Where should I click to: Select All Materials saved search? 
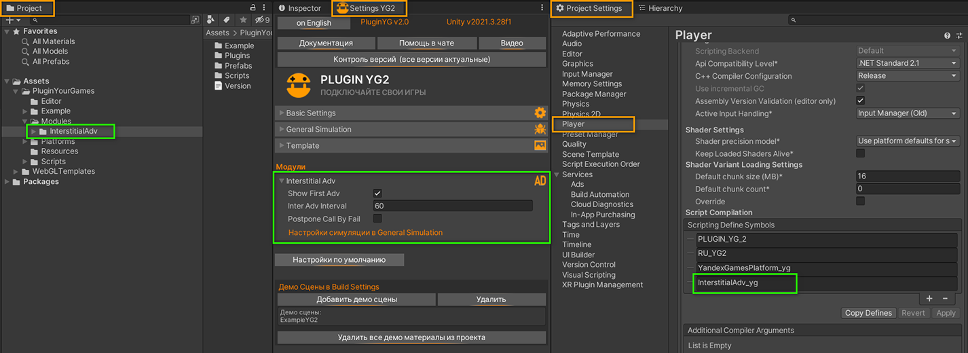(48, 41)
